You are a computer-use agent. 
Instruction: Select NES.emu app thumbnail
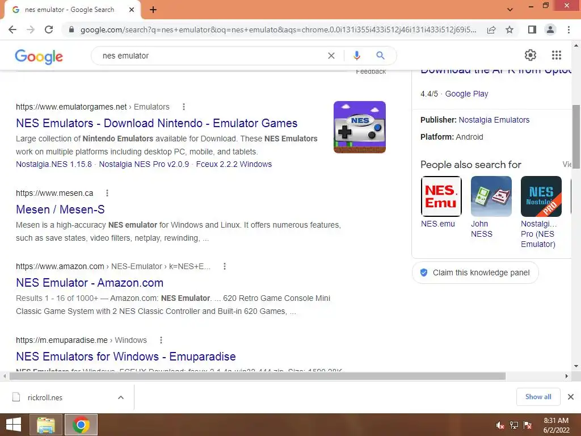(441, 196)
